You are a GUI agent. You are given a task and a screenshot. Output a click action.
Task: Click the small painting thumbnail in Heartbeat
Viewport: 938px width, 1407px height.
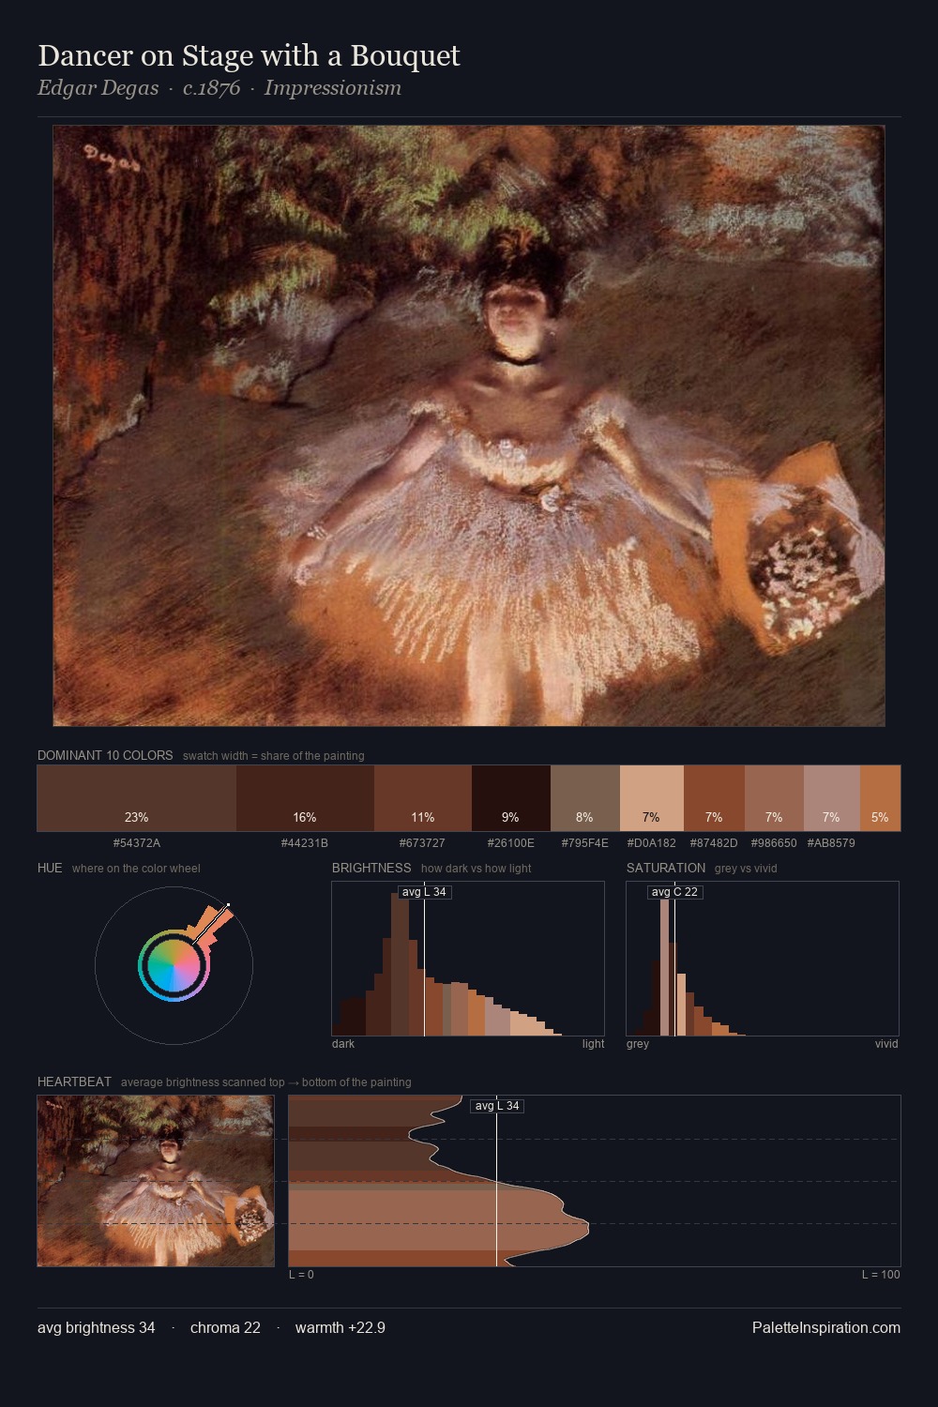point(156,1181)
